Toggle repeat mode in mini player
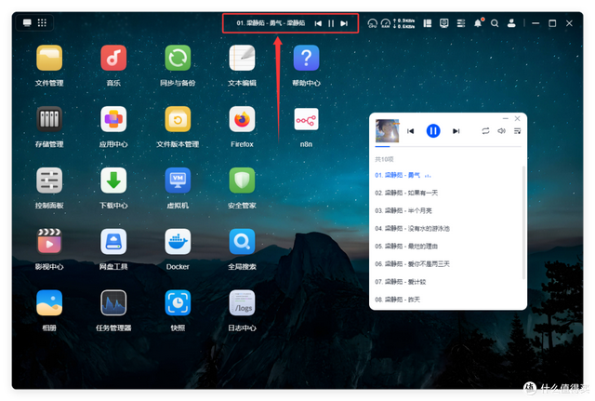This screenshot has width=595, height=401. (x=485, y=131)
